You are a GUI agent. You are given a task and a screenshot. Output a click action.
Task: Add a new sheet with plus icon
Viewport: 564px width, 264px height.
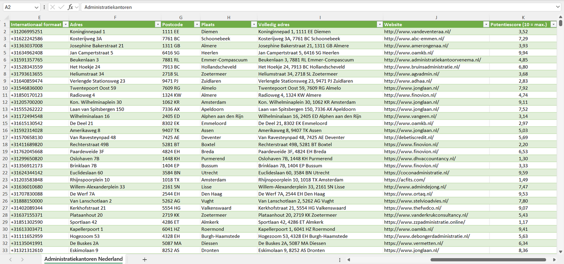coord(144,259)
